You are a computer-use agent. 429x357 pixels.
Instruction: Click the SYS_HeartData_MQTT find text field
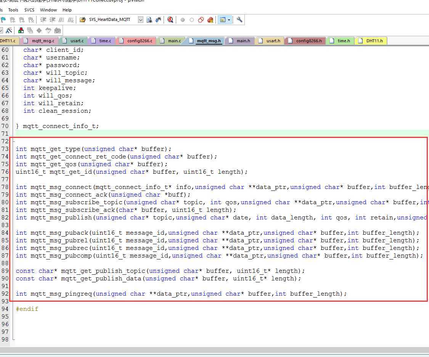pyautogui.click(x=112, y=20)
